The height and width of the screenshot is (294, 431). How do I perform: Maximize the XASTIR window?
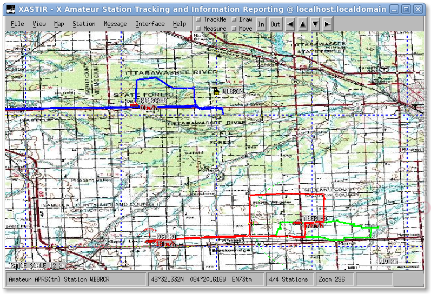406,9
